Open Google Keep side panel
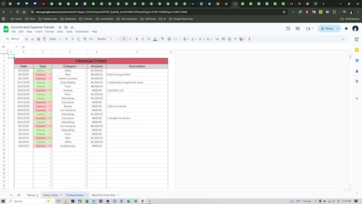 (x=357, y=50)
